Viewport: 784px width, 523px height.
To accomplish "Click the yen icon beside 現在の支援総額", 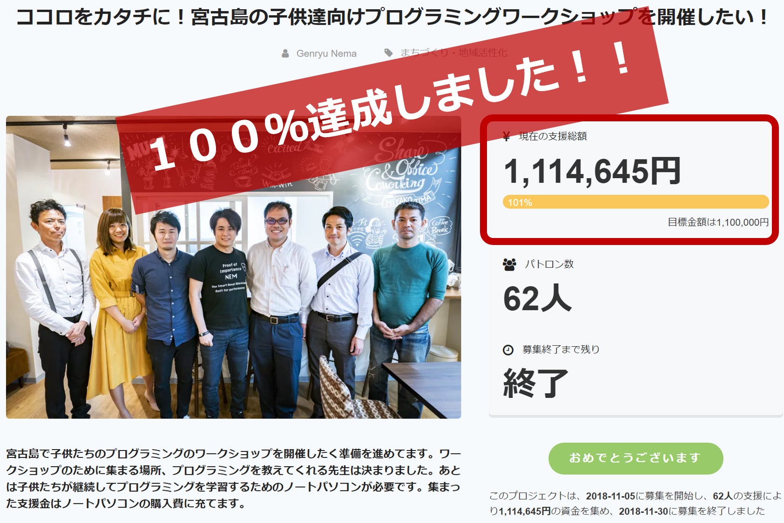I will [507, 136].
